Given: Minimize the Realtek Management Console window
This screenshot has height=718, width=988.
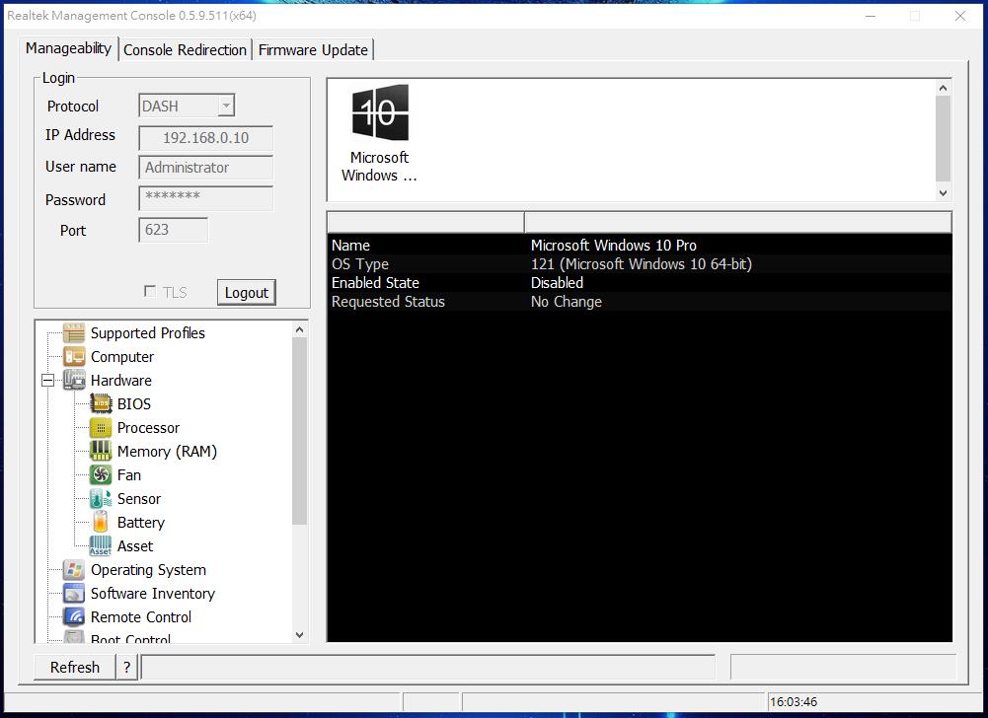Looking at the screenshot, I should pos(871,16).
